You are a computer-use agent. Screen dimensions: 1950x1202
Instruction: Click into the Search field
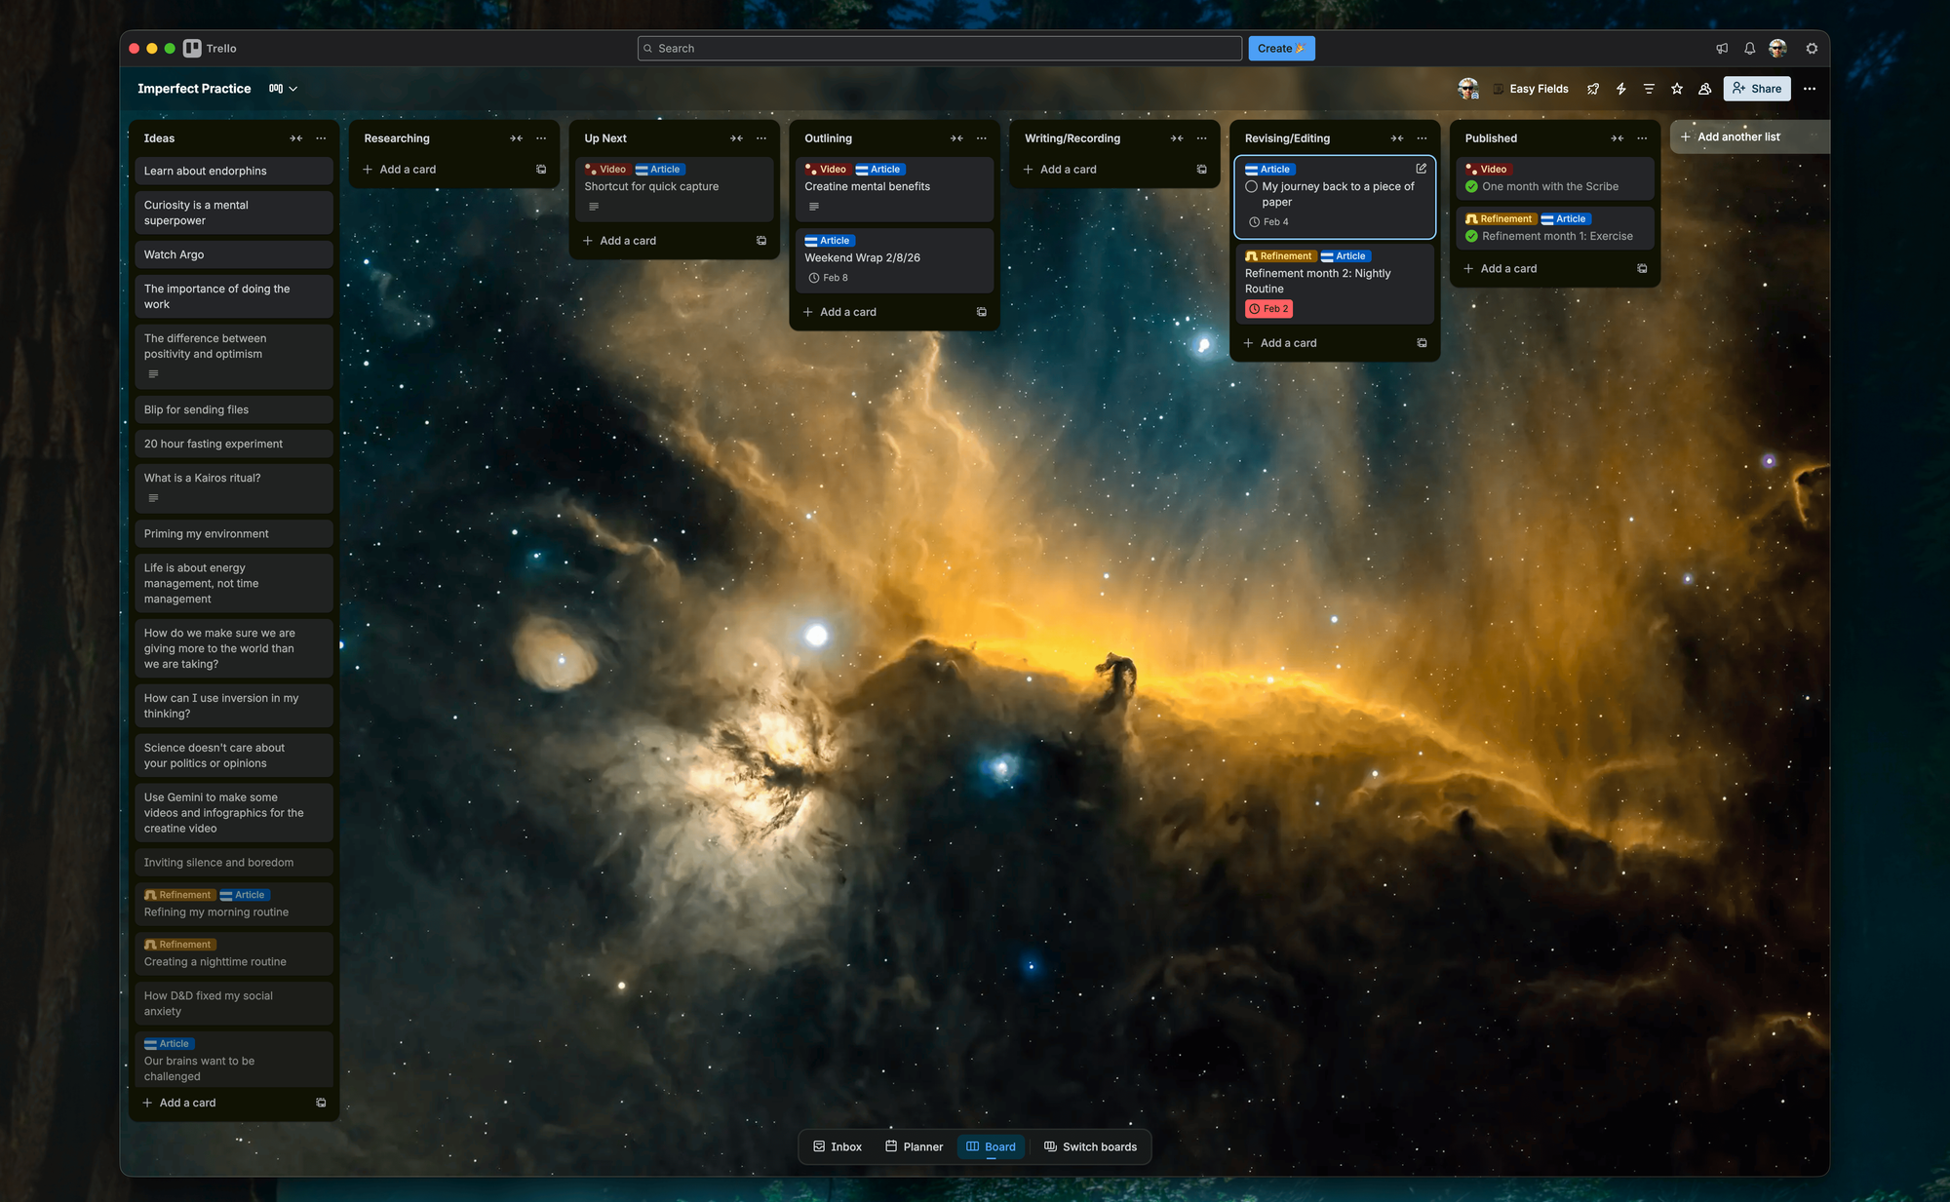coord(941,48)
